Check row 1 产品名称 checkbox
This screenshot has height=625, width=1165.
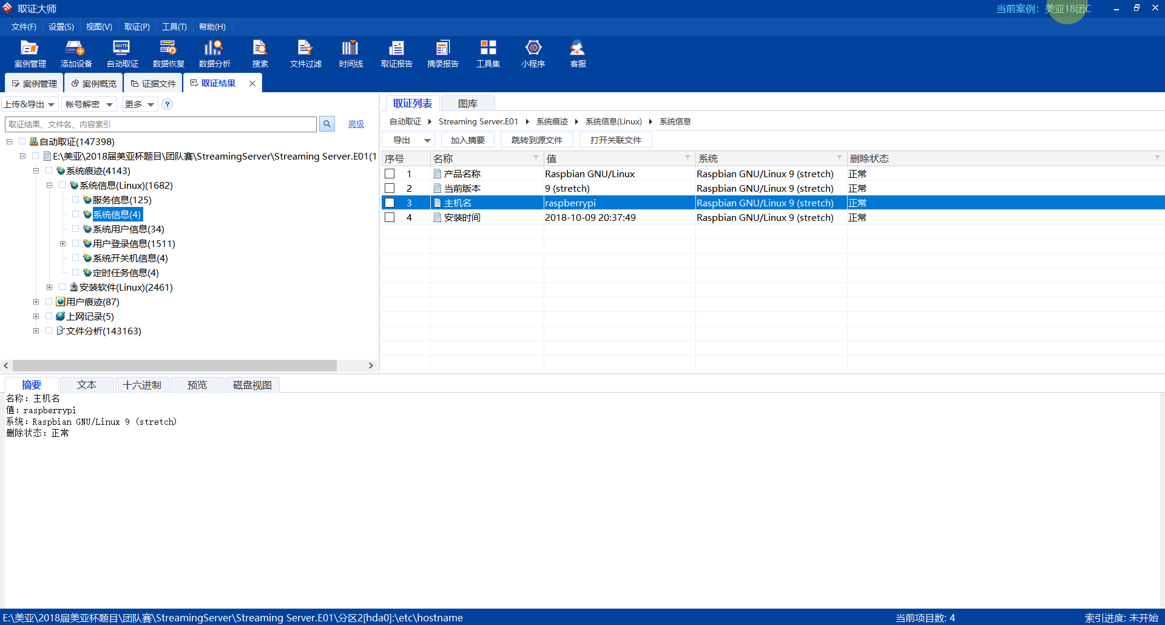click(x=390, y=174)
